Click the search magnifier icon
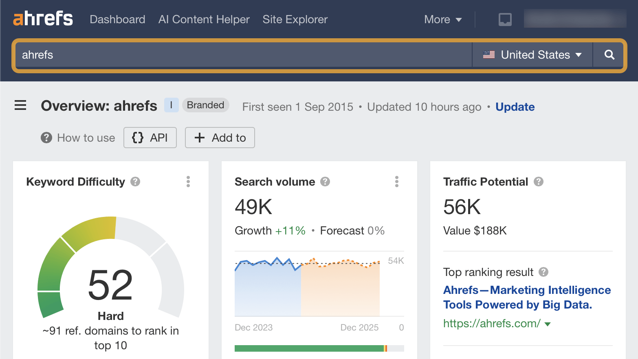 [609, 55]
